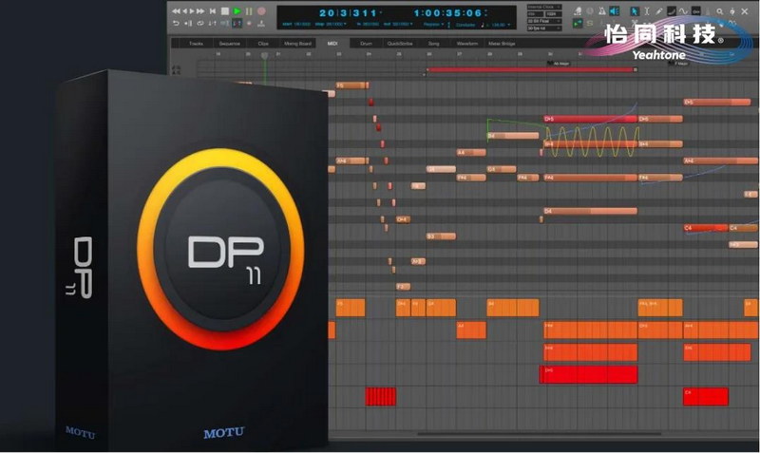Viewport: 760px width, 453px height.
Task: Choose the sine wave reshape flavor icon
Action: tap(683, 11)
